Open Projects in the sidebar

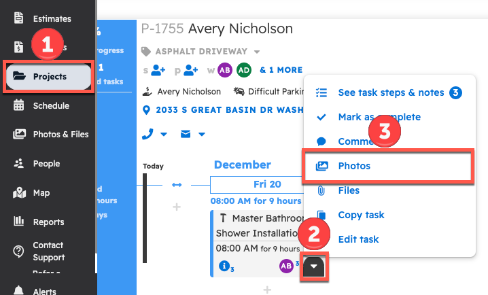tap(49, 77)
